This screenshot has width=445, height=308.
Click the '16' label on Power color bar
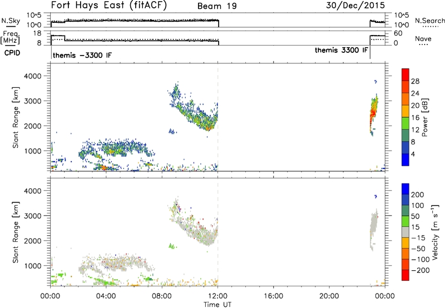tap(415, 118)
